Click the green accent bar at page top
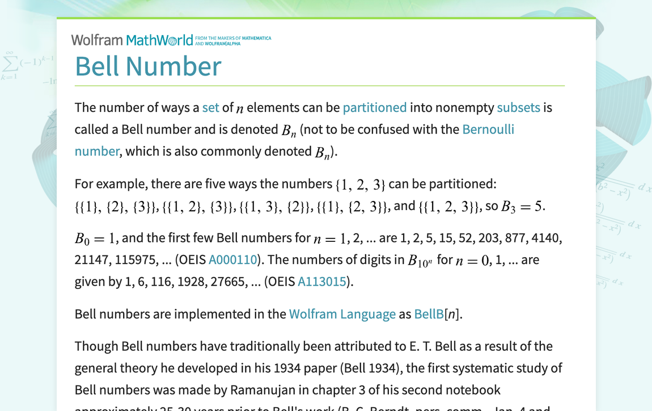 [326, 18]
